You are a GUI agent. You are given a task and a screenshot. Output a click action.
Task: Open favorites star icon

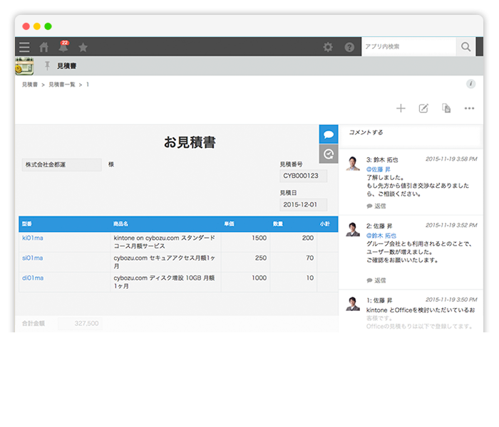pyautogui.click(x=83, y=47)
